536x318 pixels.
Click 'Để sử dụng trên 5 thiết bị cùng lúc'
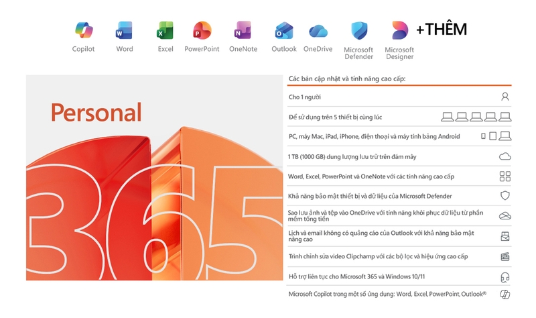pyautogui.click(x=336, y=117)
